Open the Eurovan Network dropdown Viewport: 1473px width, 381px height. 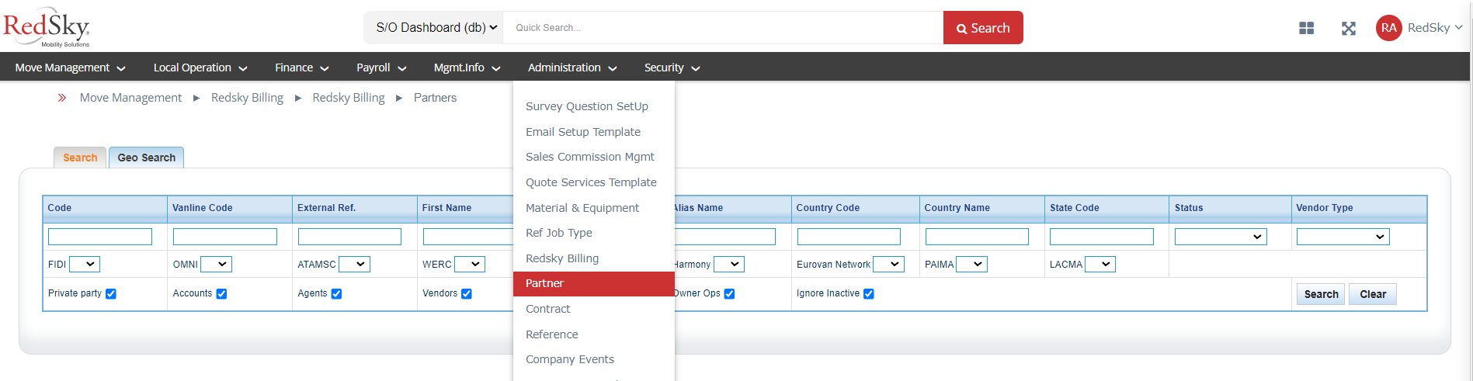coord(889,265)
